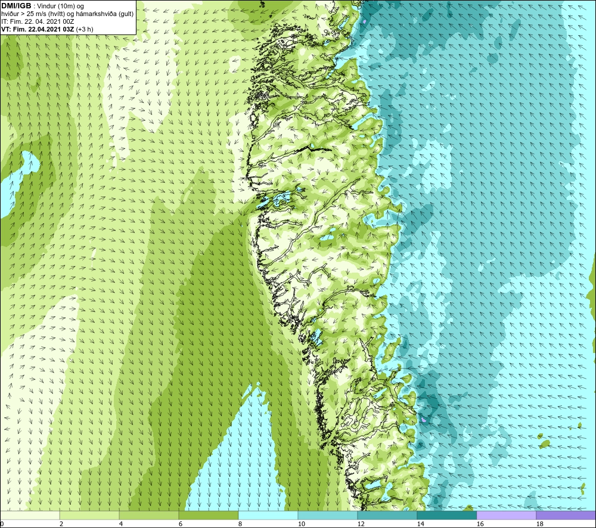Click the DMI/IGB title text
This screenshot has height=528, width=596.
pos(16,6)
